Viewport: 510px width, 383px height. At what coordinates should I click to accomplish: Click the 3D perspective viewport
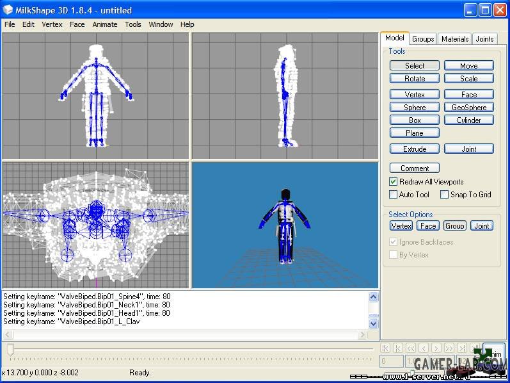pos(285,225)
